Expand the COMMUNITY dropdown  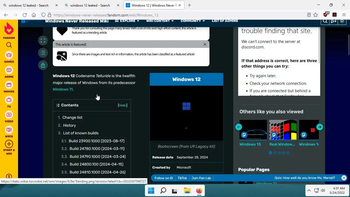tap(193, 21)
